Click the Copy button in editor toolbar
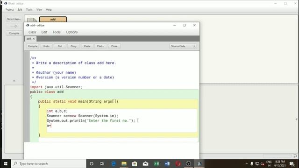The height and width of the screenshot is (168, 299). click(x=73, y=46)
